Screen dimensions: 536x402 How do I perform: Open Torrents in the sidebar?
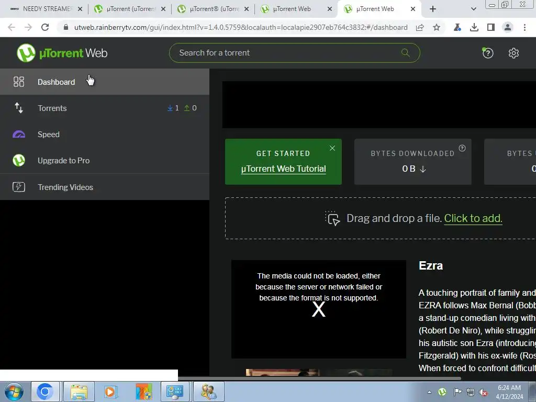pos(105,108)
